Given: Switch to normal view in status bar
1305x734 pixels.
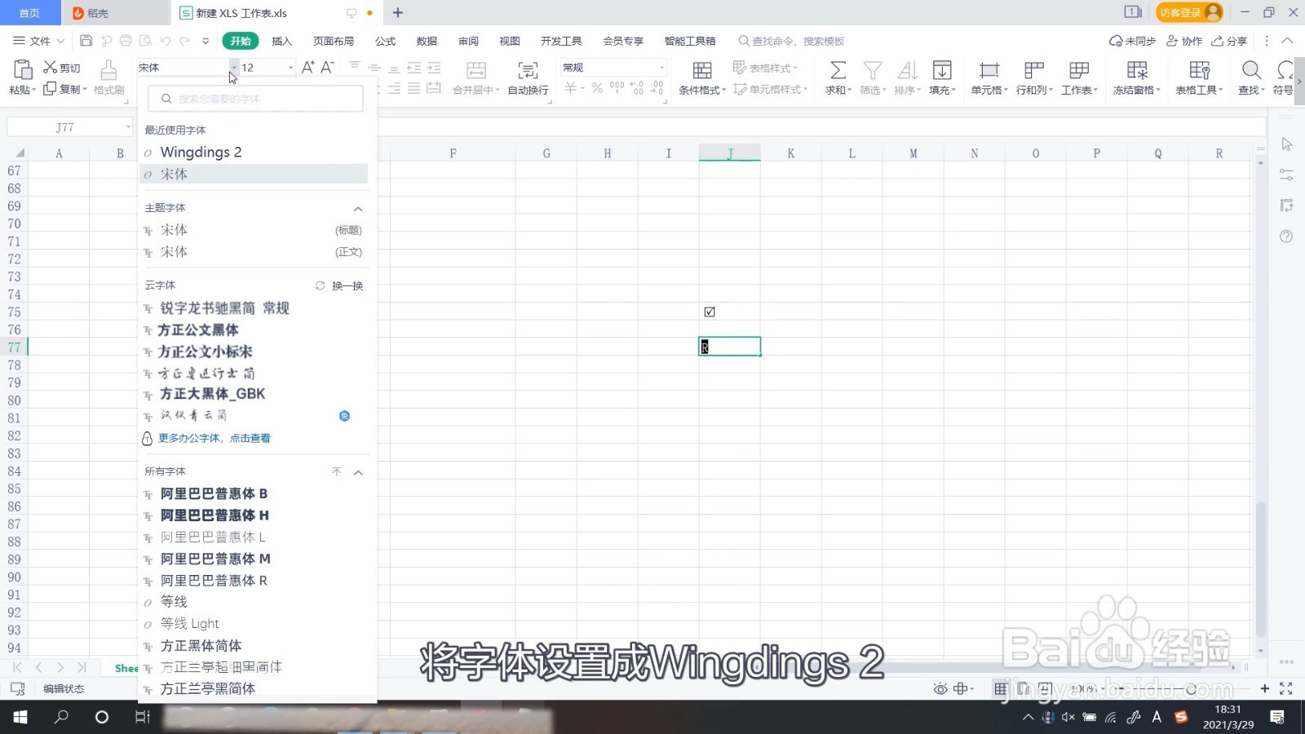Looking at the screenshot, I should tap(1000, 689).
